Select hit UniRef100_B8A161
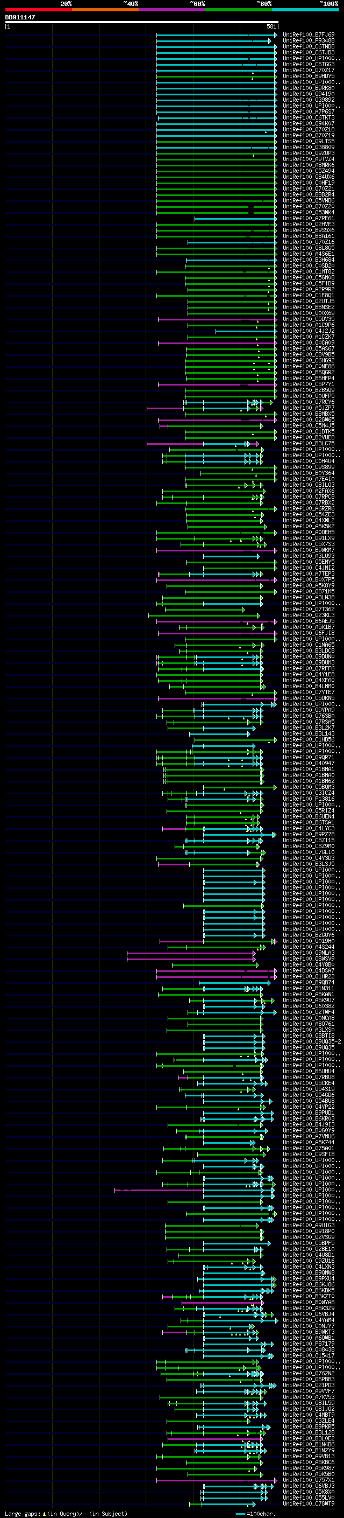The height and width of the screenshot is (1518, 344). [309, 236]
